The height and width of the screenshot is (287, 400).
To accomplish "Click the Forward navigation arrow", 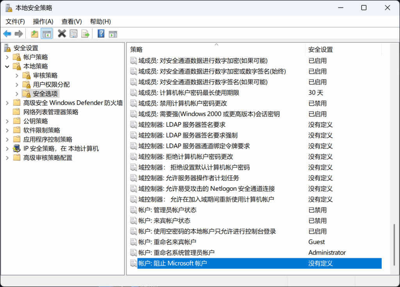I will (x=18, y=34).
